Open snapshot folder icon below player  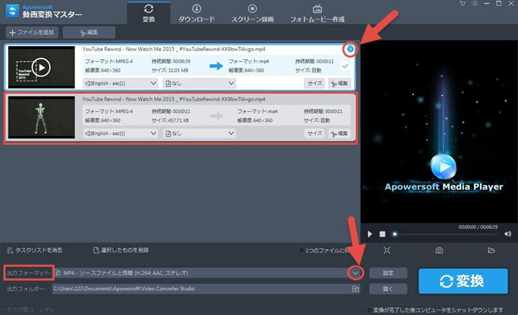pyautogui.click(x=491, y=250)
